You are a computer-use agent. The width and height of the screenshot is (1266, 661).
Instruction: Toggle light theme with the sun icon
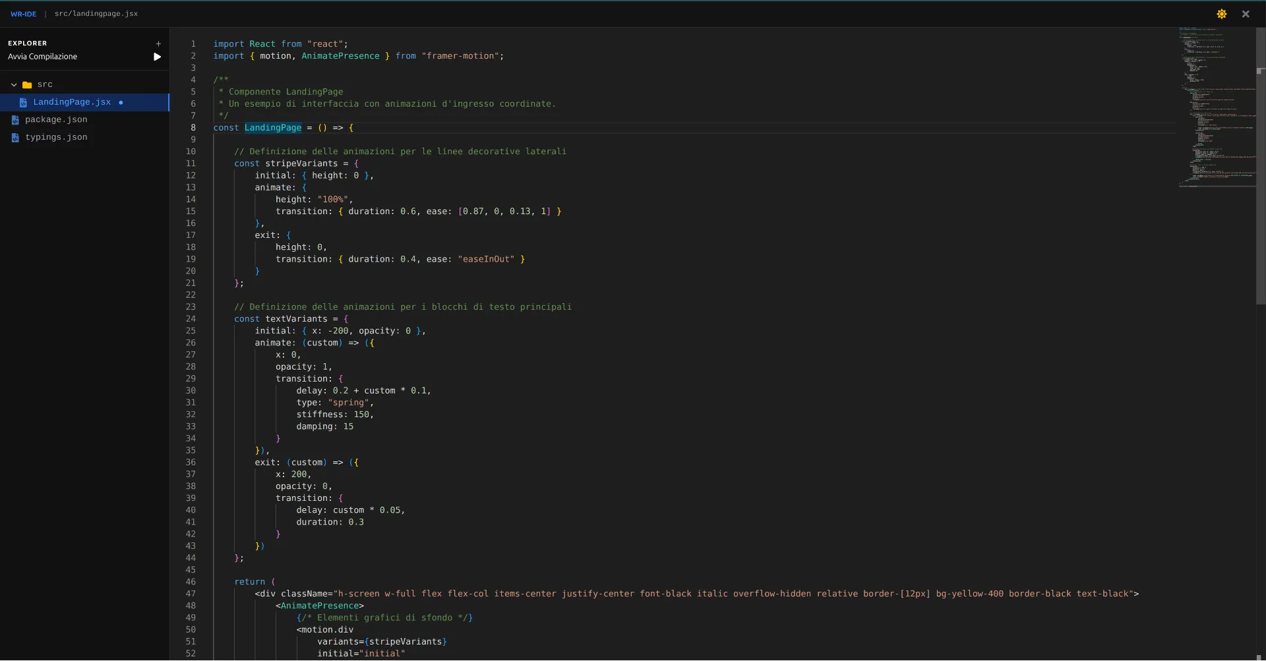(1221, 14)
